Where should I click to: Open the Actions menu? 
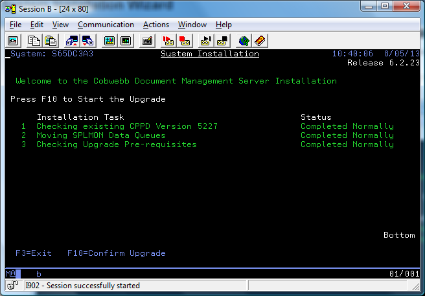point(156,25)
